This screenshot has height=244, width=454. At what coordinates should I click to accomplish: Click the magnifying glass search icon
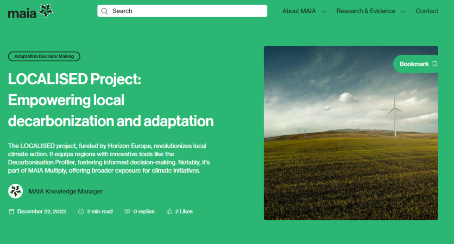coord(105,11)
